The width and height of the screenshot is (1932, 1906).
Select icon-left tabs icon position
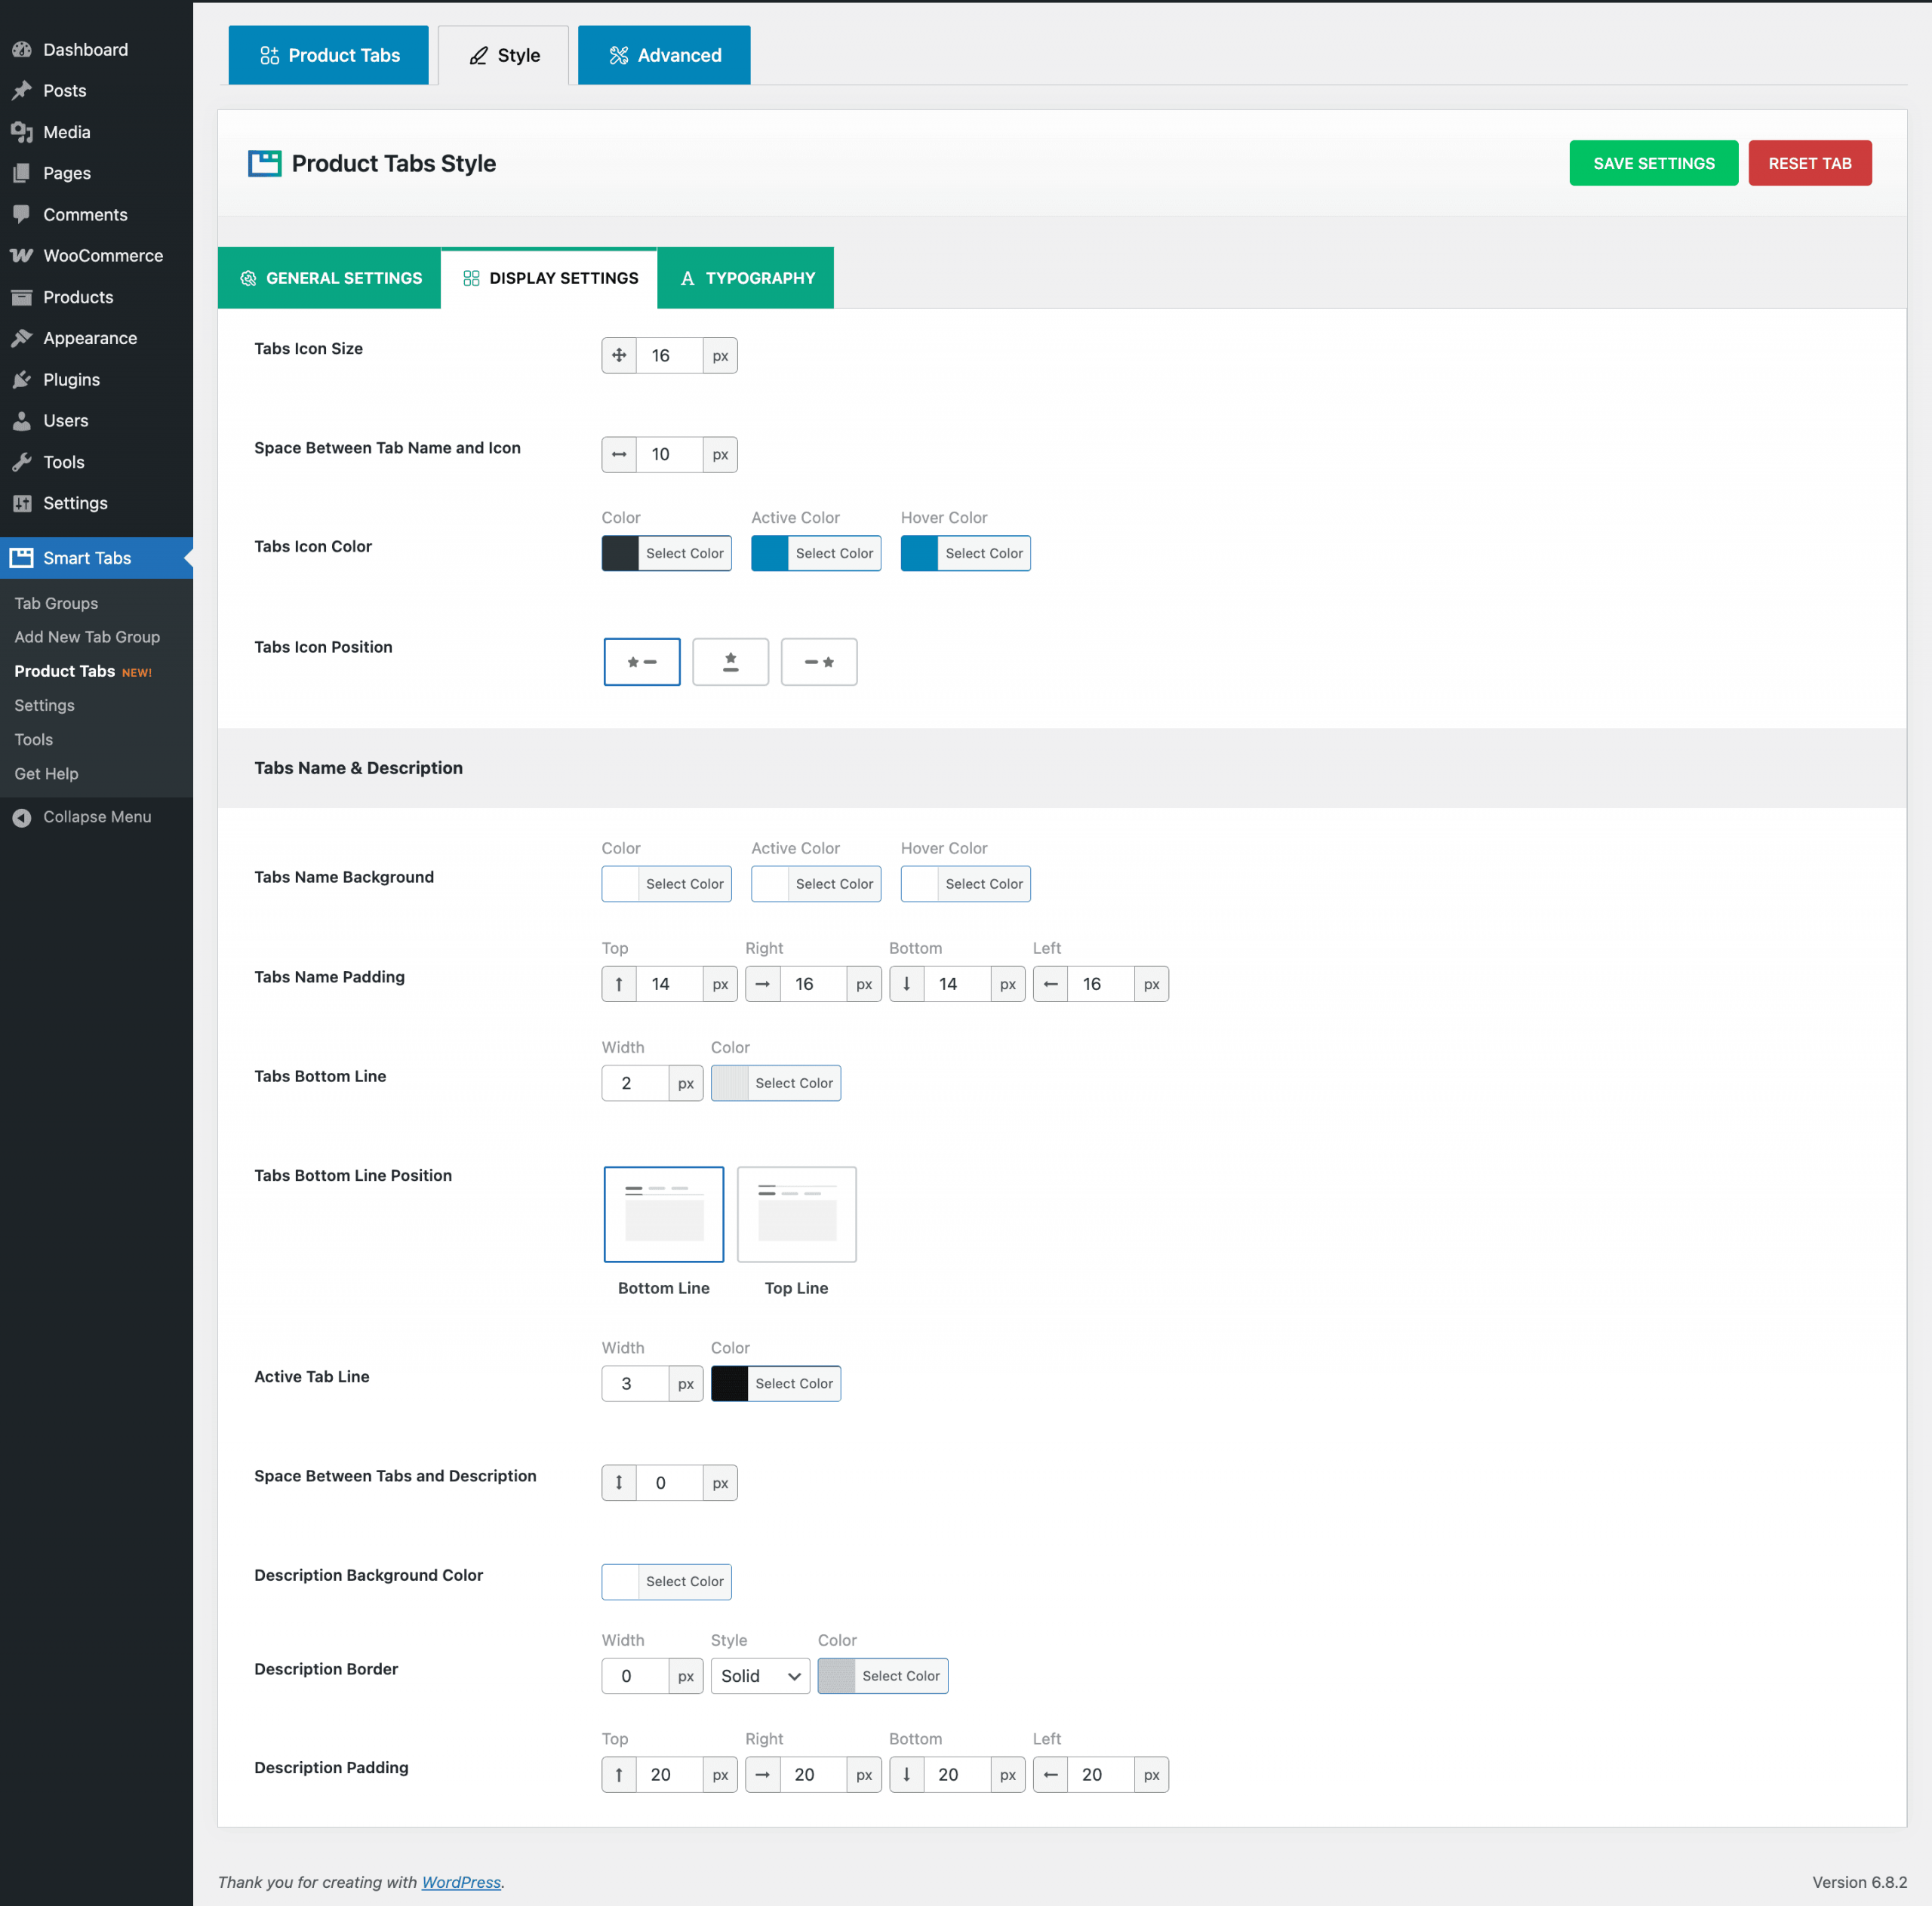(x=642, y=662)
